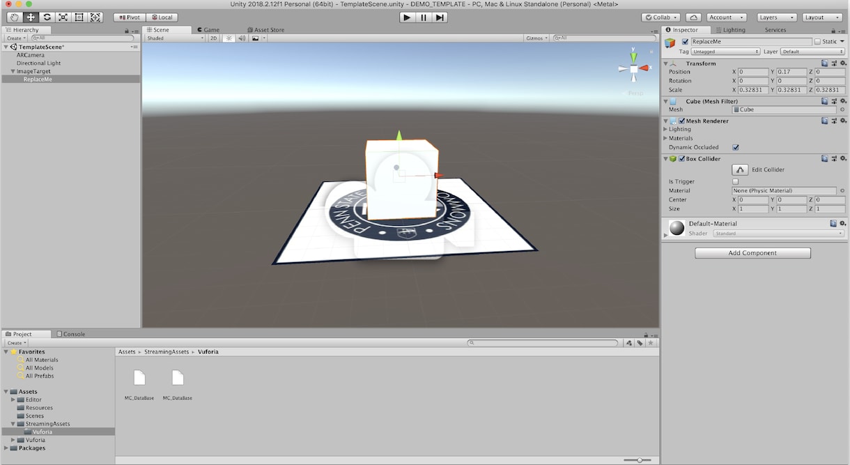Switch to the Game tab
850x465 pixels.
point(208,30)
